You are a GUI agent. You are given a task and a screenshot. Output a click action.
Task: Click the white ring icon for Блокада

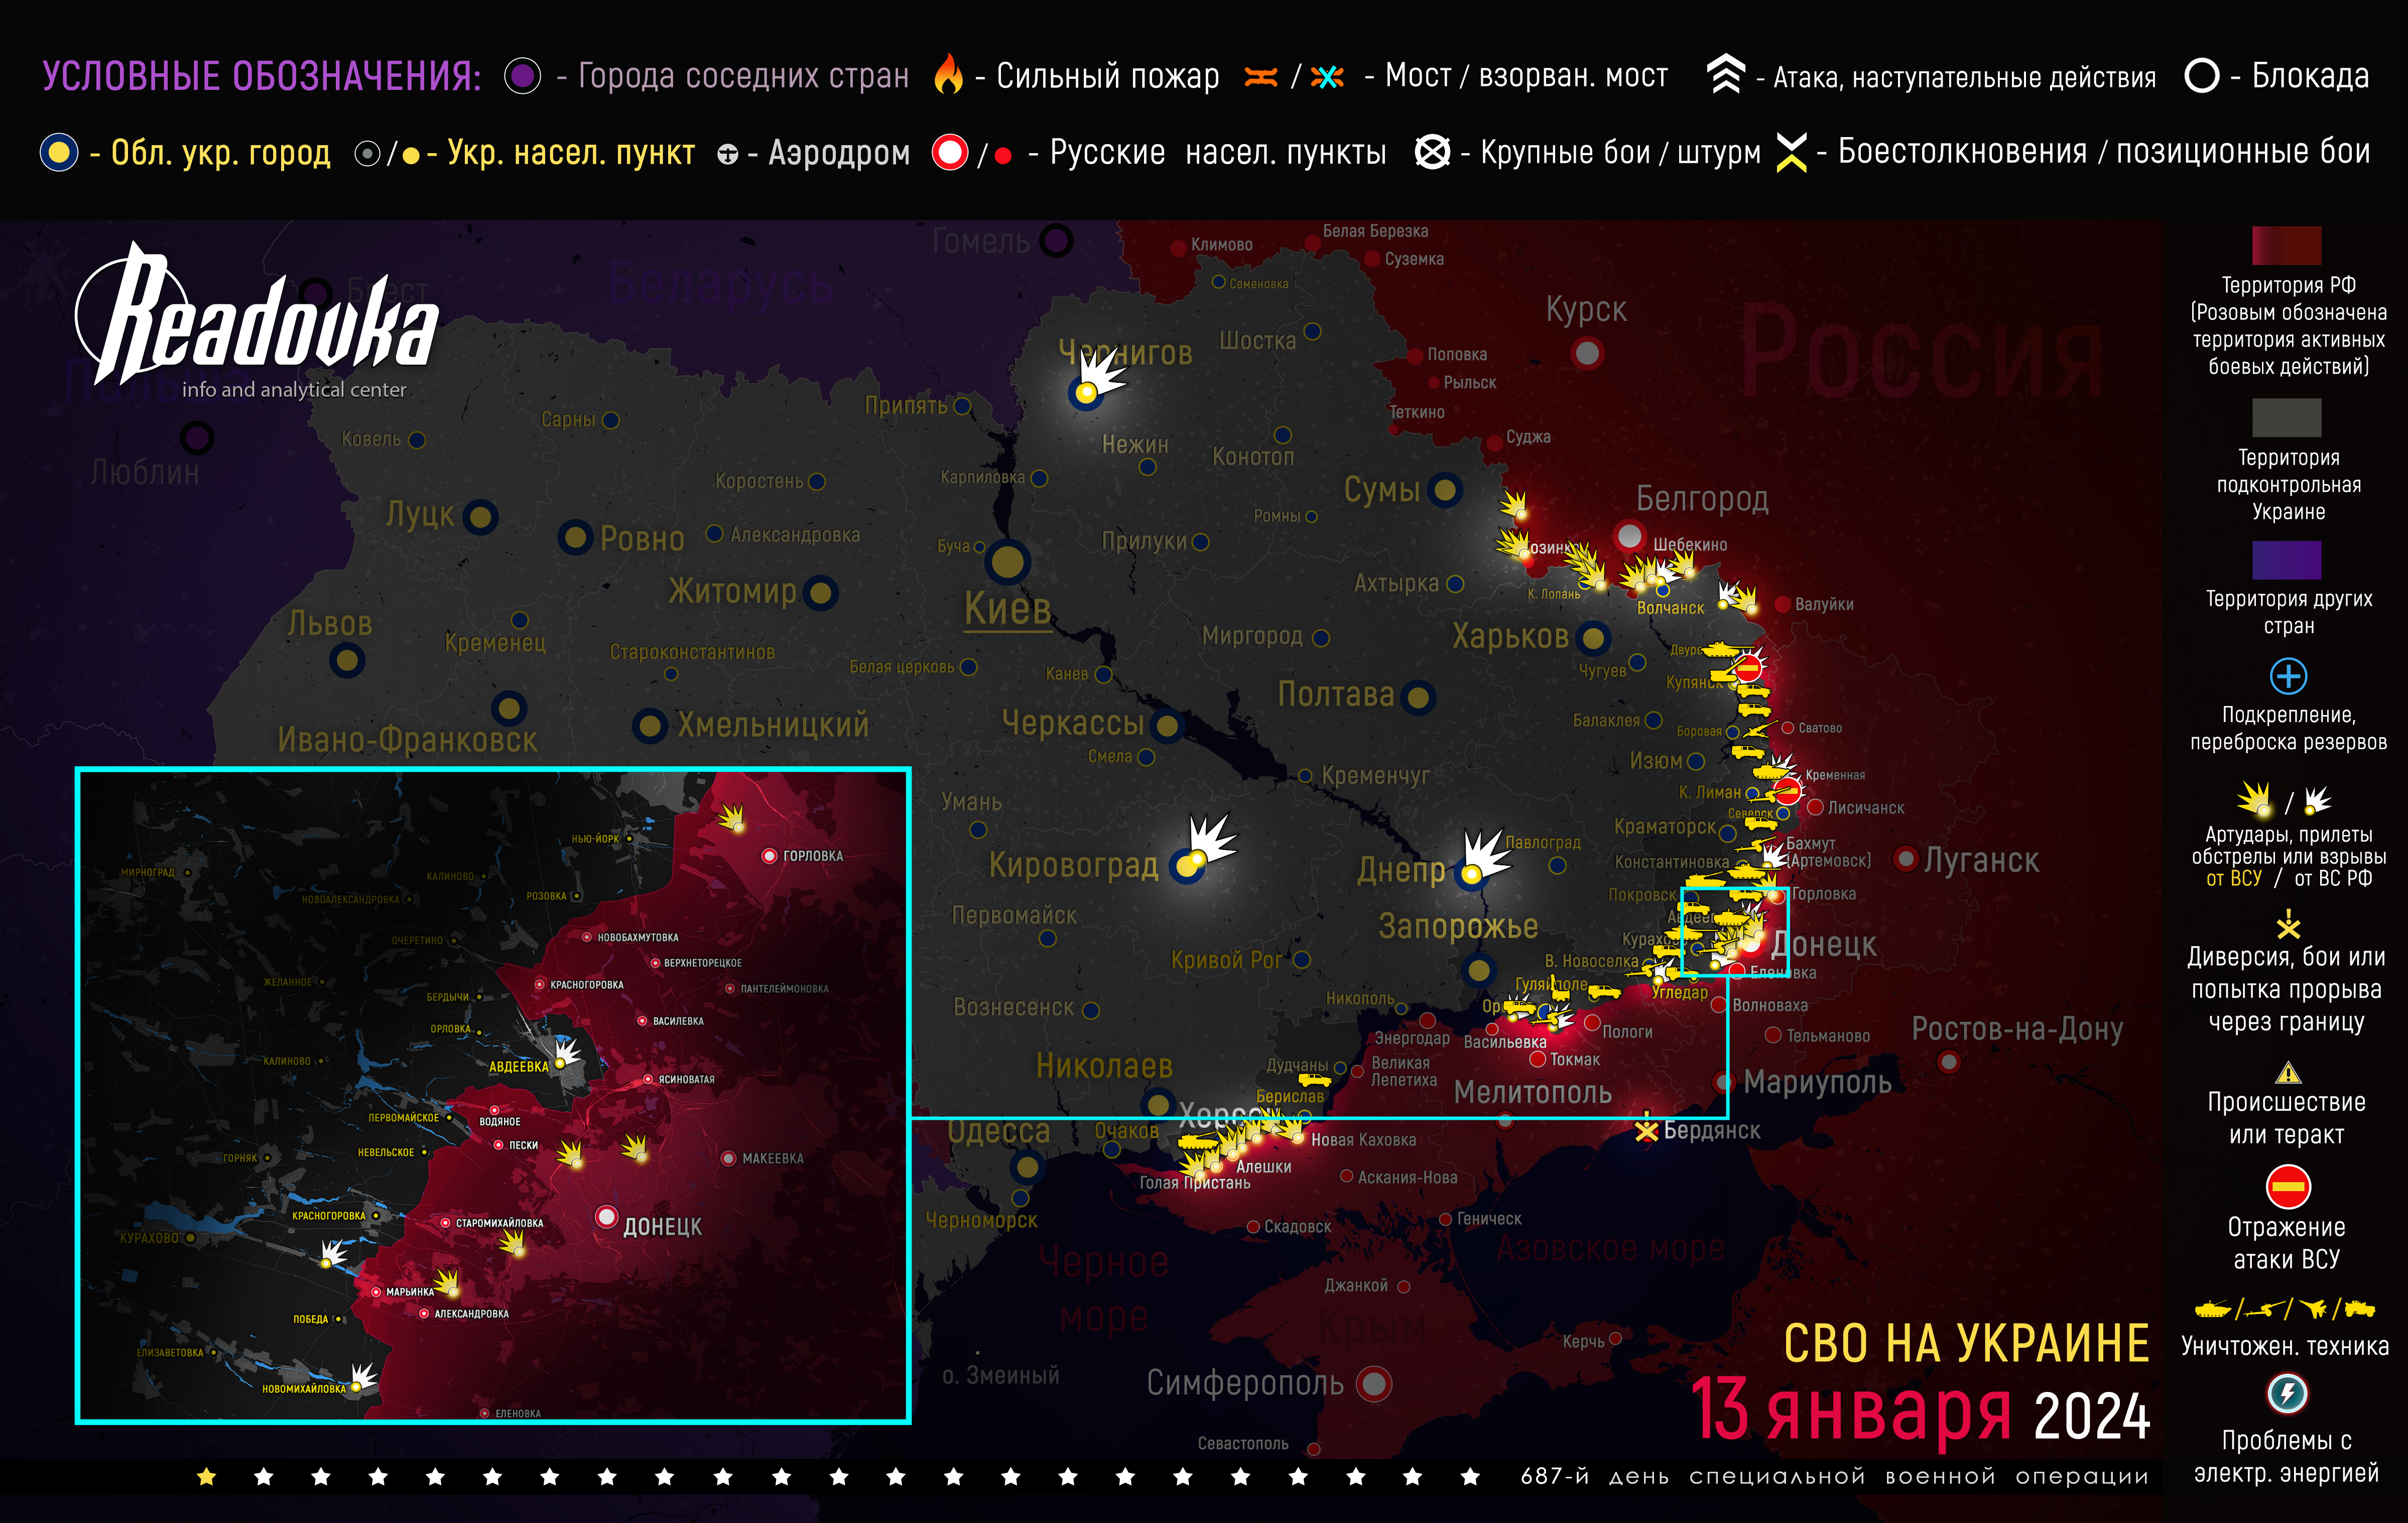[x=2202, y=75]
